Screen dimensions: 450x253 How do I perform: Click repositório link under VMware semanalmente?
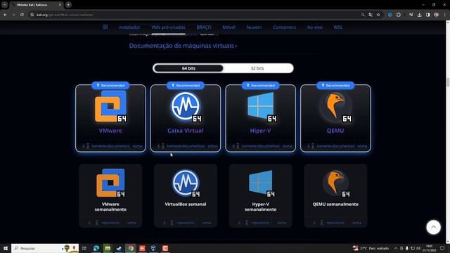[x=110, y=223]
